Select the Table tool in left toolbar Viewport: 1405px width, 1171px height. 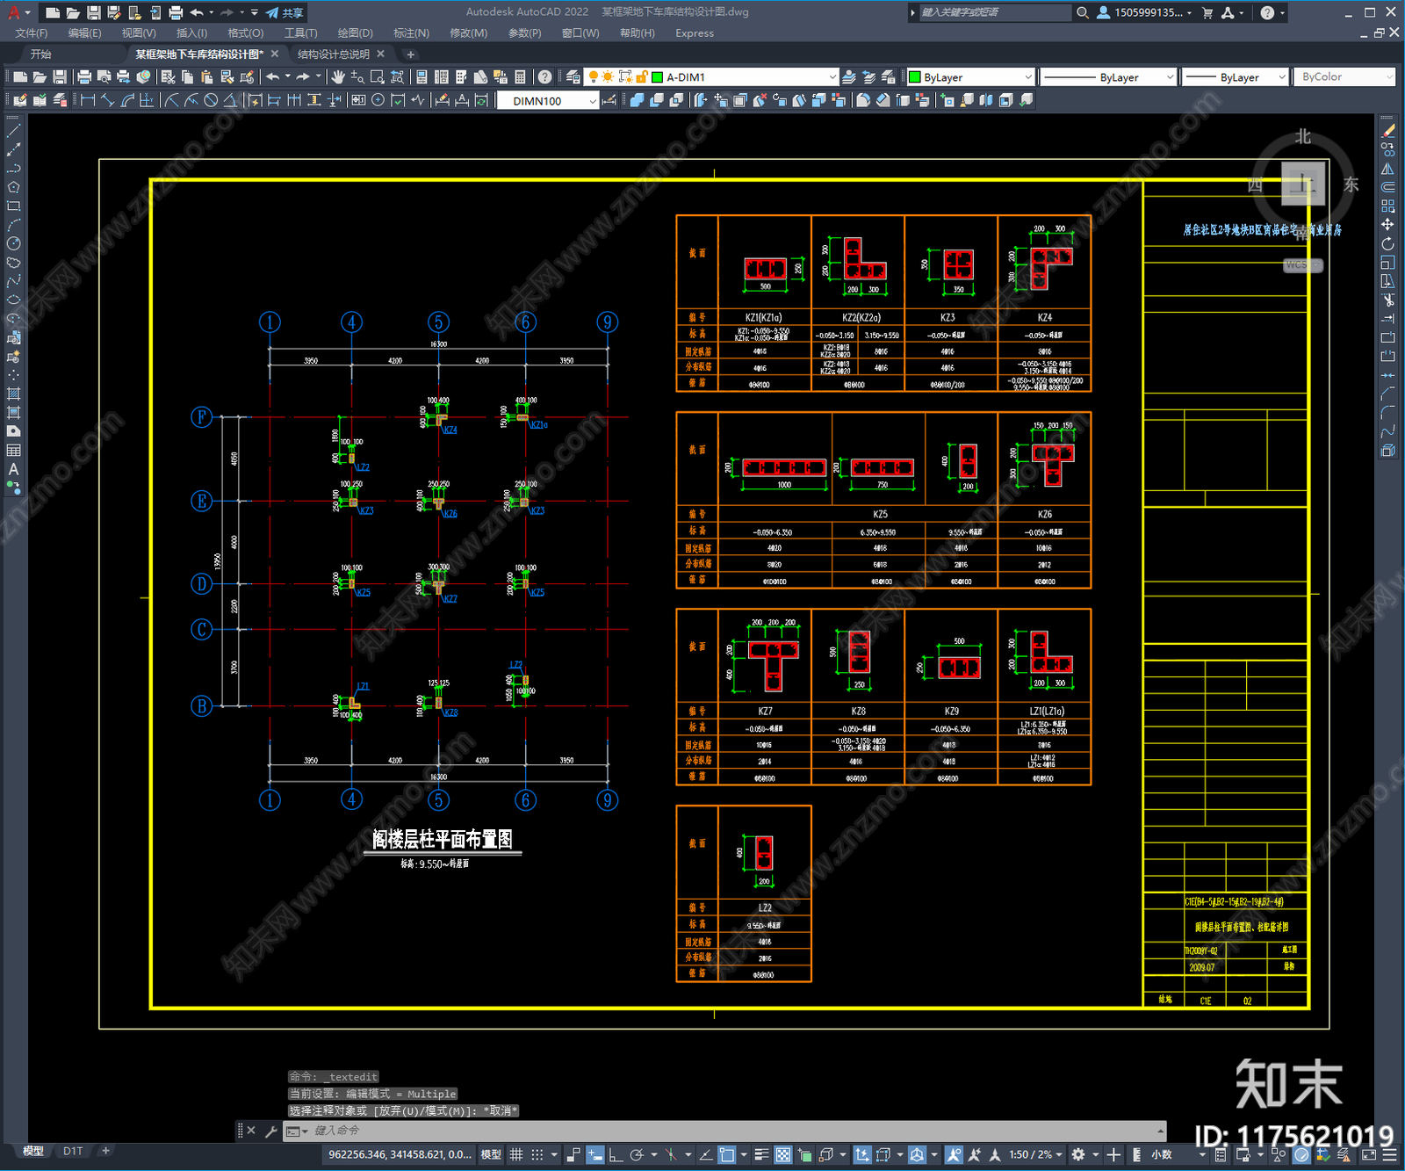(13, 450)
